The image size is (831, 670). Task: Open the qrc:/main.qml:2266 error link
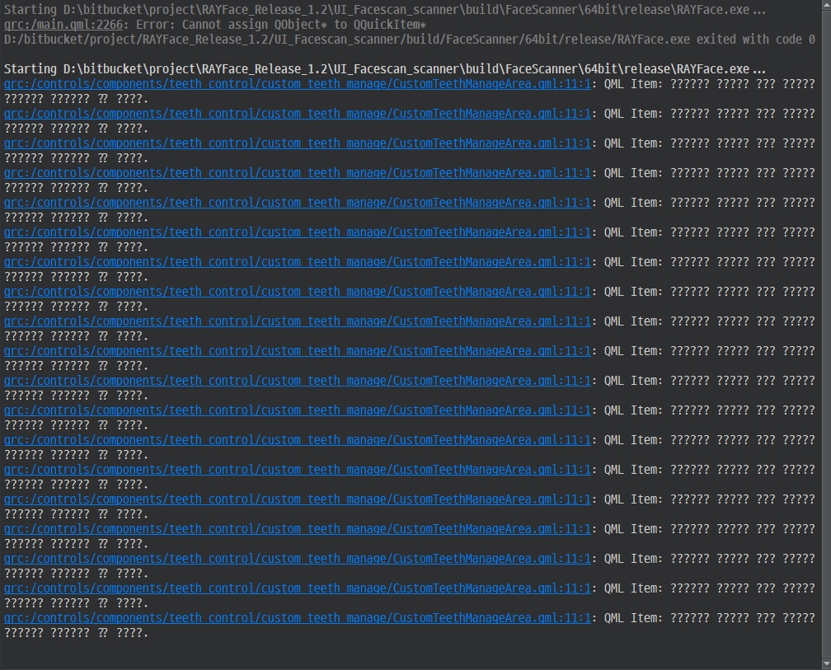[63, 25]
